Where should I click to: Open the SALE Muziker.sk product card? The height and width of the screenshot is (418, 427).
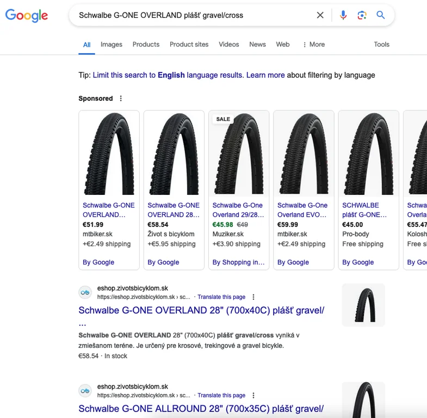239,190
